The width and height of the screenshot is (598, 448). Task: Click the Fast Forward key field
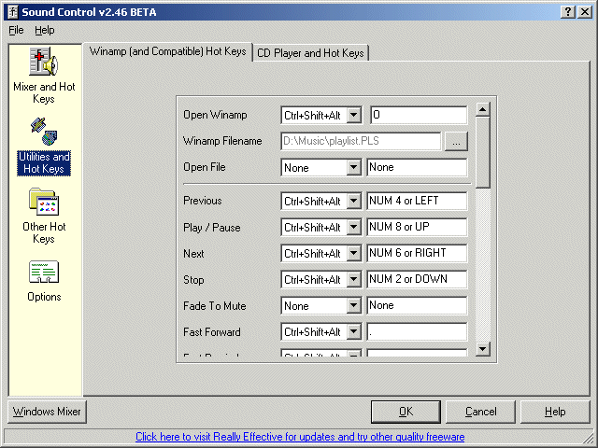[417, 332]
